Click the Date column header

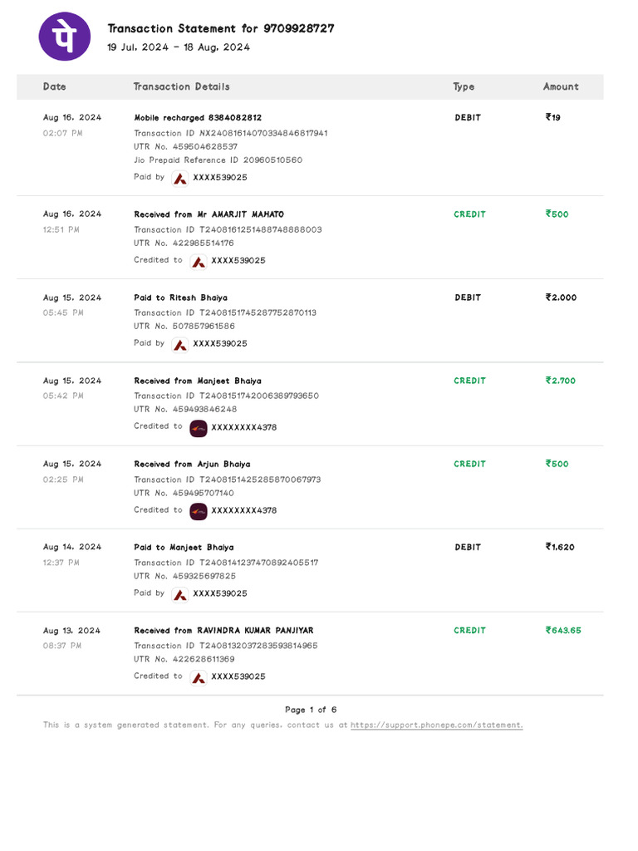55,86
